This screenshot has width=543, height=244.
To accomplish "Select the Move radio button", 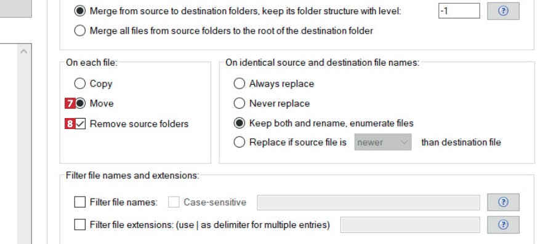I will [x=80, y=103].
